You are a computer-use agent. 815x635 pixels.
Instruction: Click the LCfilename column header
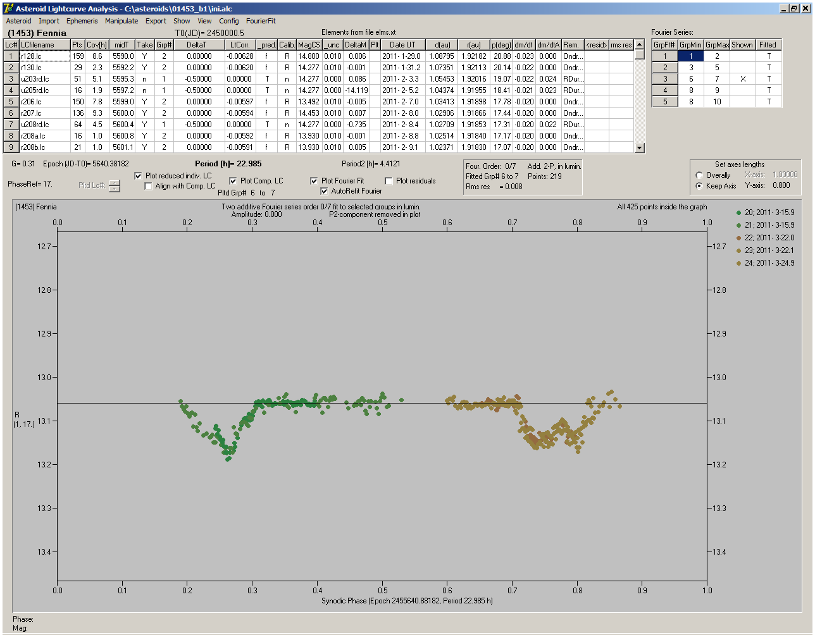[44, 45]
